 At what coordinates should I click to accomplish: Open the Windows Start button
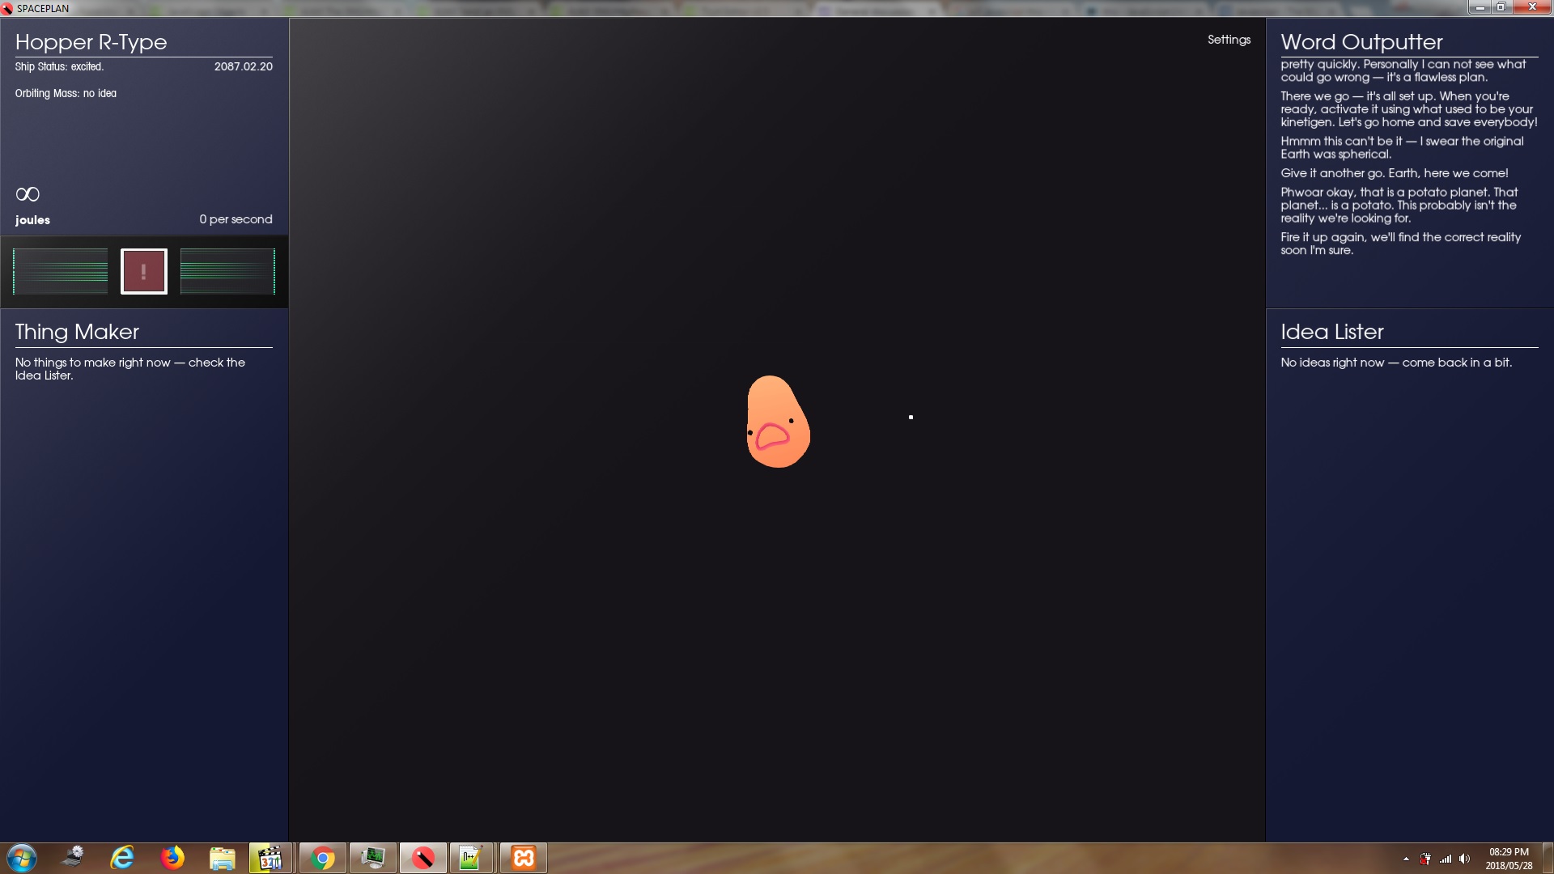pos(22,858)
